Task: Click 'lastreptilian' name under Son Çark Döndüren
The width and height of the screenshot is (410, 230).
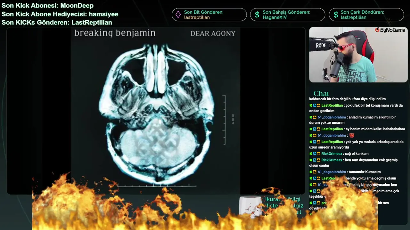Action: (x=354, y=17)
